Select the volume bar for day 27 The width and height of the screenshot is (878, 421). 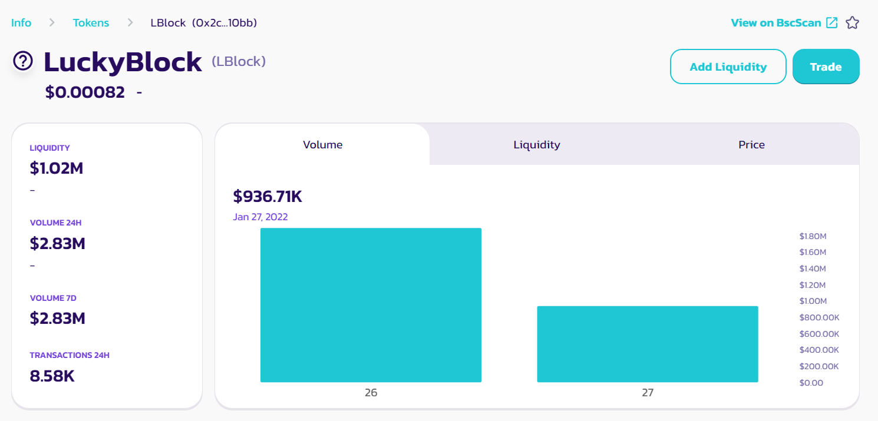click(647, 344)
